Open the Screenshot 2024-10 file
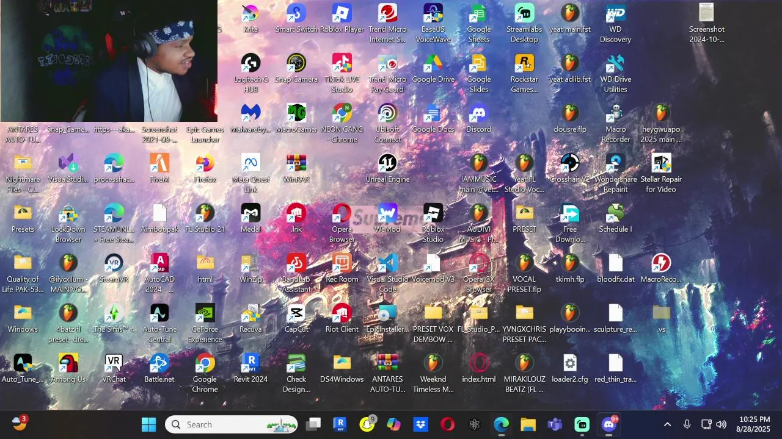 pyautogui.click(x=706, y=23)
